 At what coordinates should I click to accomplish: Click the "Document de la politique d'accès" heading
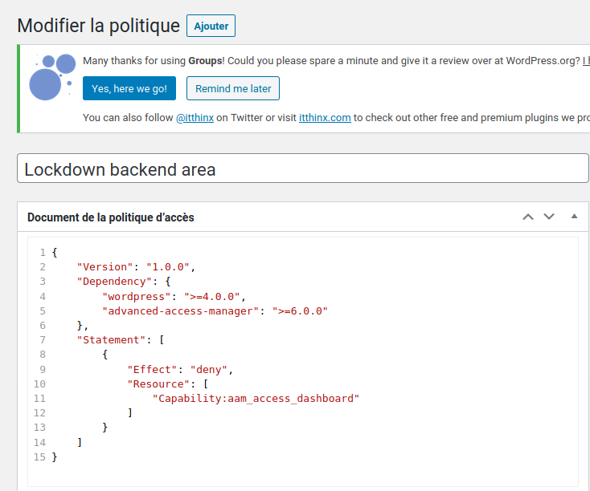(x=111, y=217)
